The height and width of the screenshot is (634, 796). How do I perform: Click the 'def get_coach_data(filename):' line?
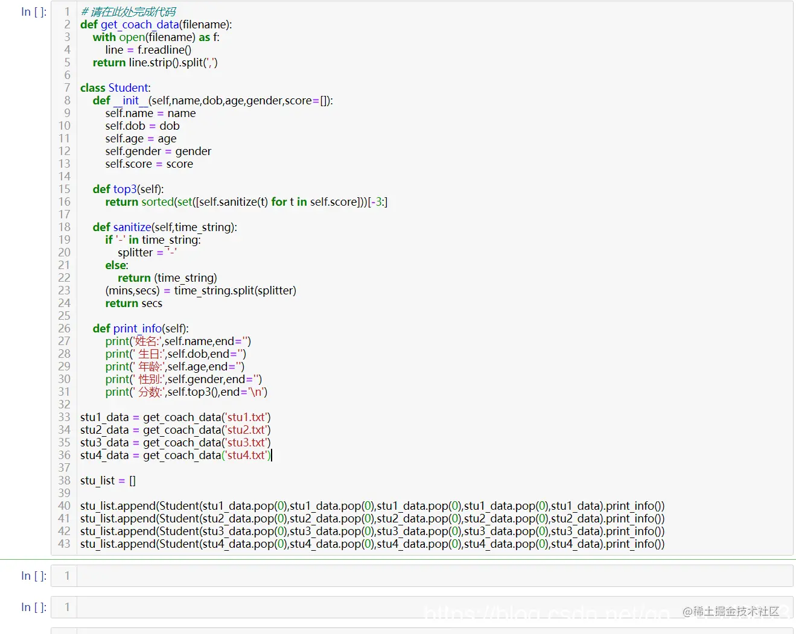pyautogui.click(x=156, y=24)
